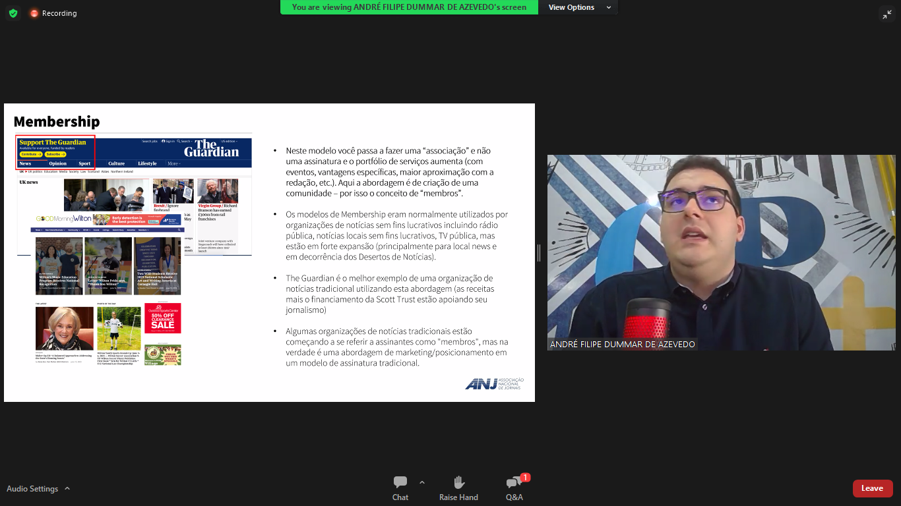Click the bullet beginning 'Os modelos de Membership'
Viewport: 901px width, 506px height.
click(x=396, y=235)
